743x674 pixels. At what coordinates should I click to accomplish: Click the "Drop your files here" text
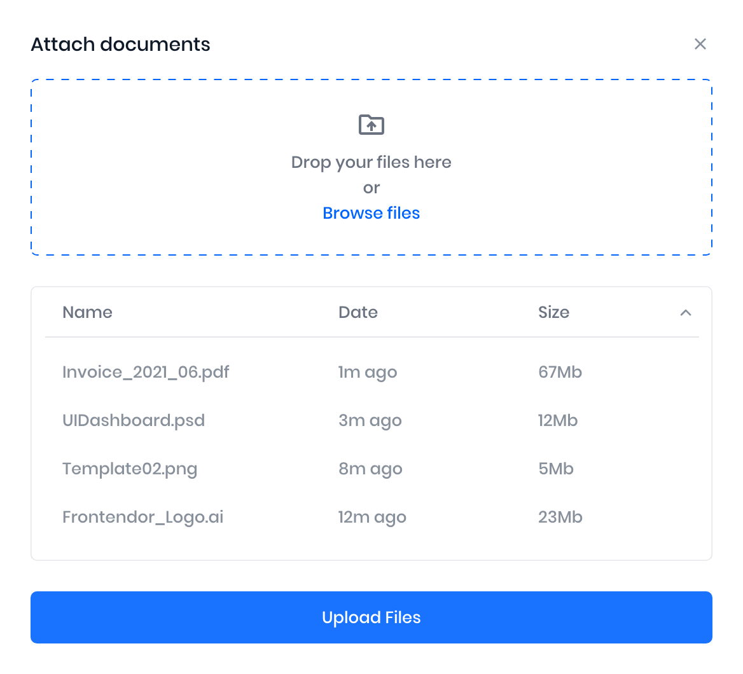371,162
